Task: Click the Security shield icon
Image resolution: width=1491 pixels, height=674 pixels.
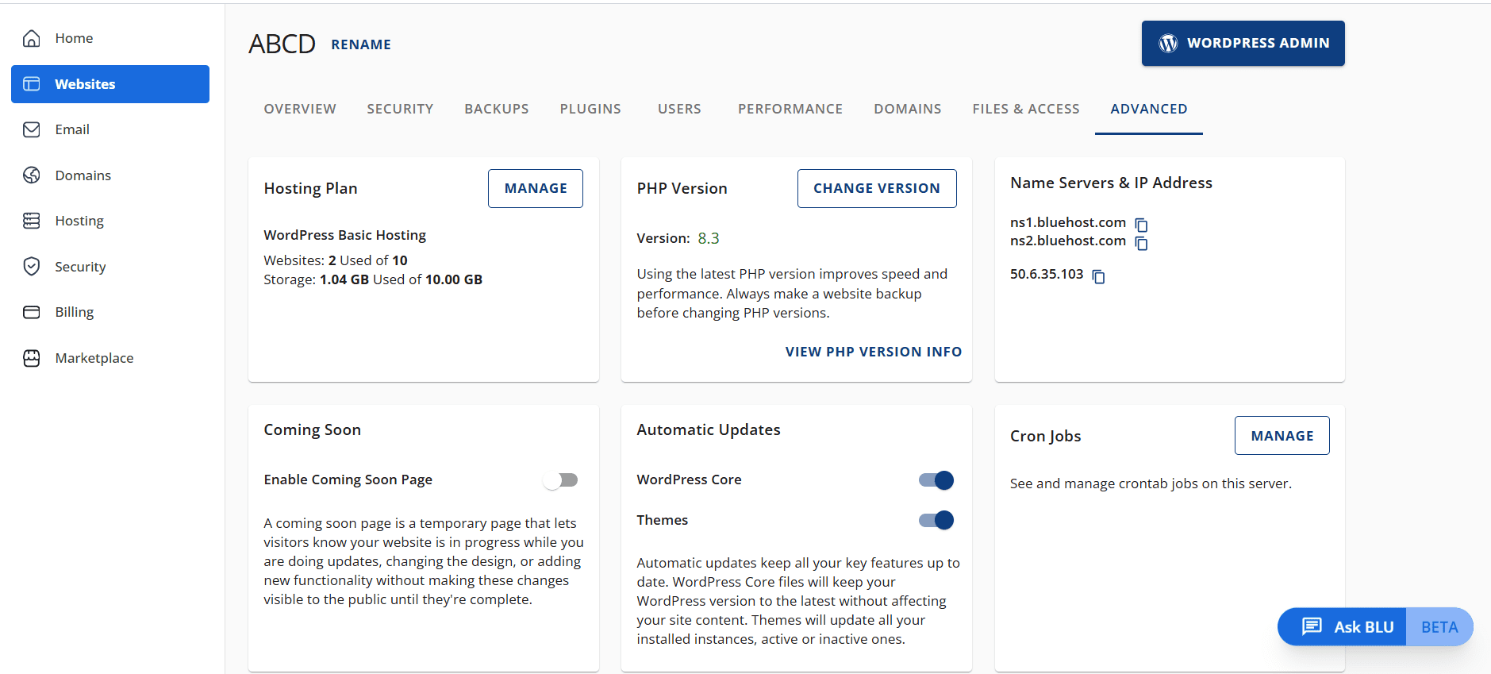Action: pos(32,267)
